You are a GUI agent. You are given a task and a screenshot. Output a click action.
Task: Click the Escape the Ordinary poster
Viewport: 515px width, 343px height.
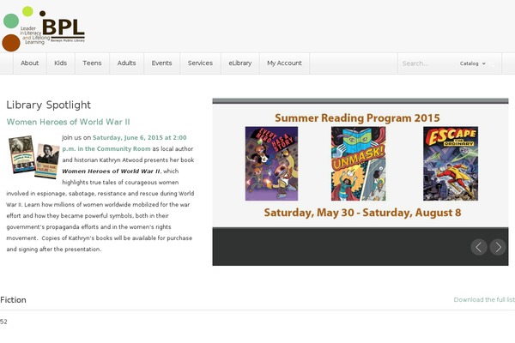(451, 164)
